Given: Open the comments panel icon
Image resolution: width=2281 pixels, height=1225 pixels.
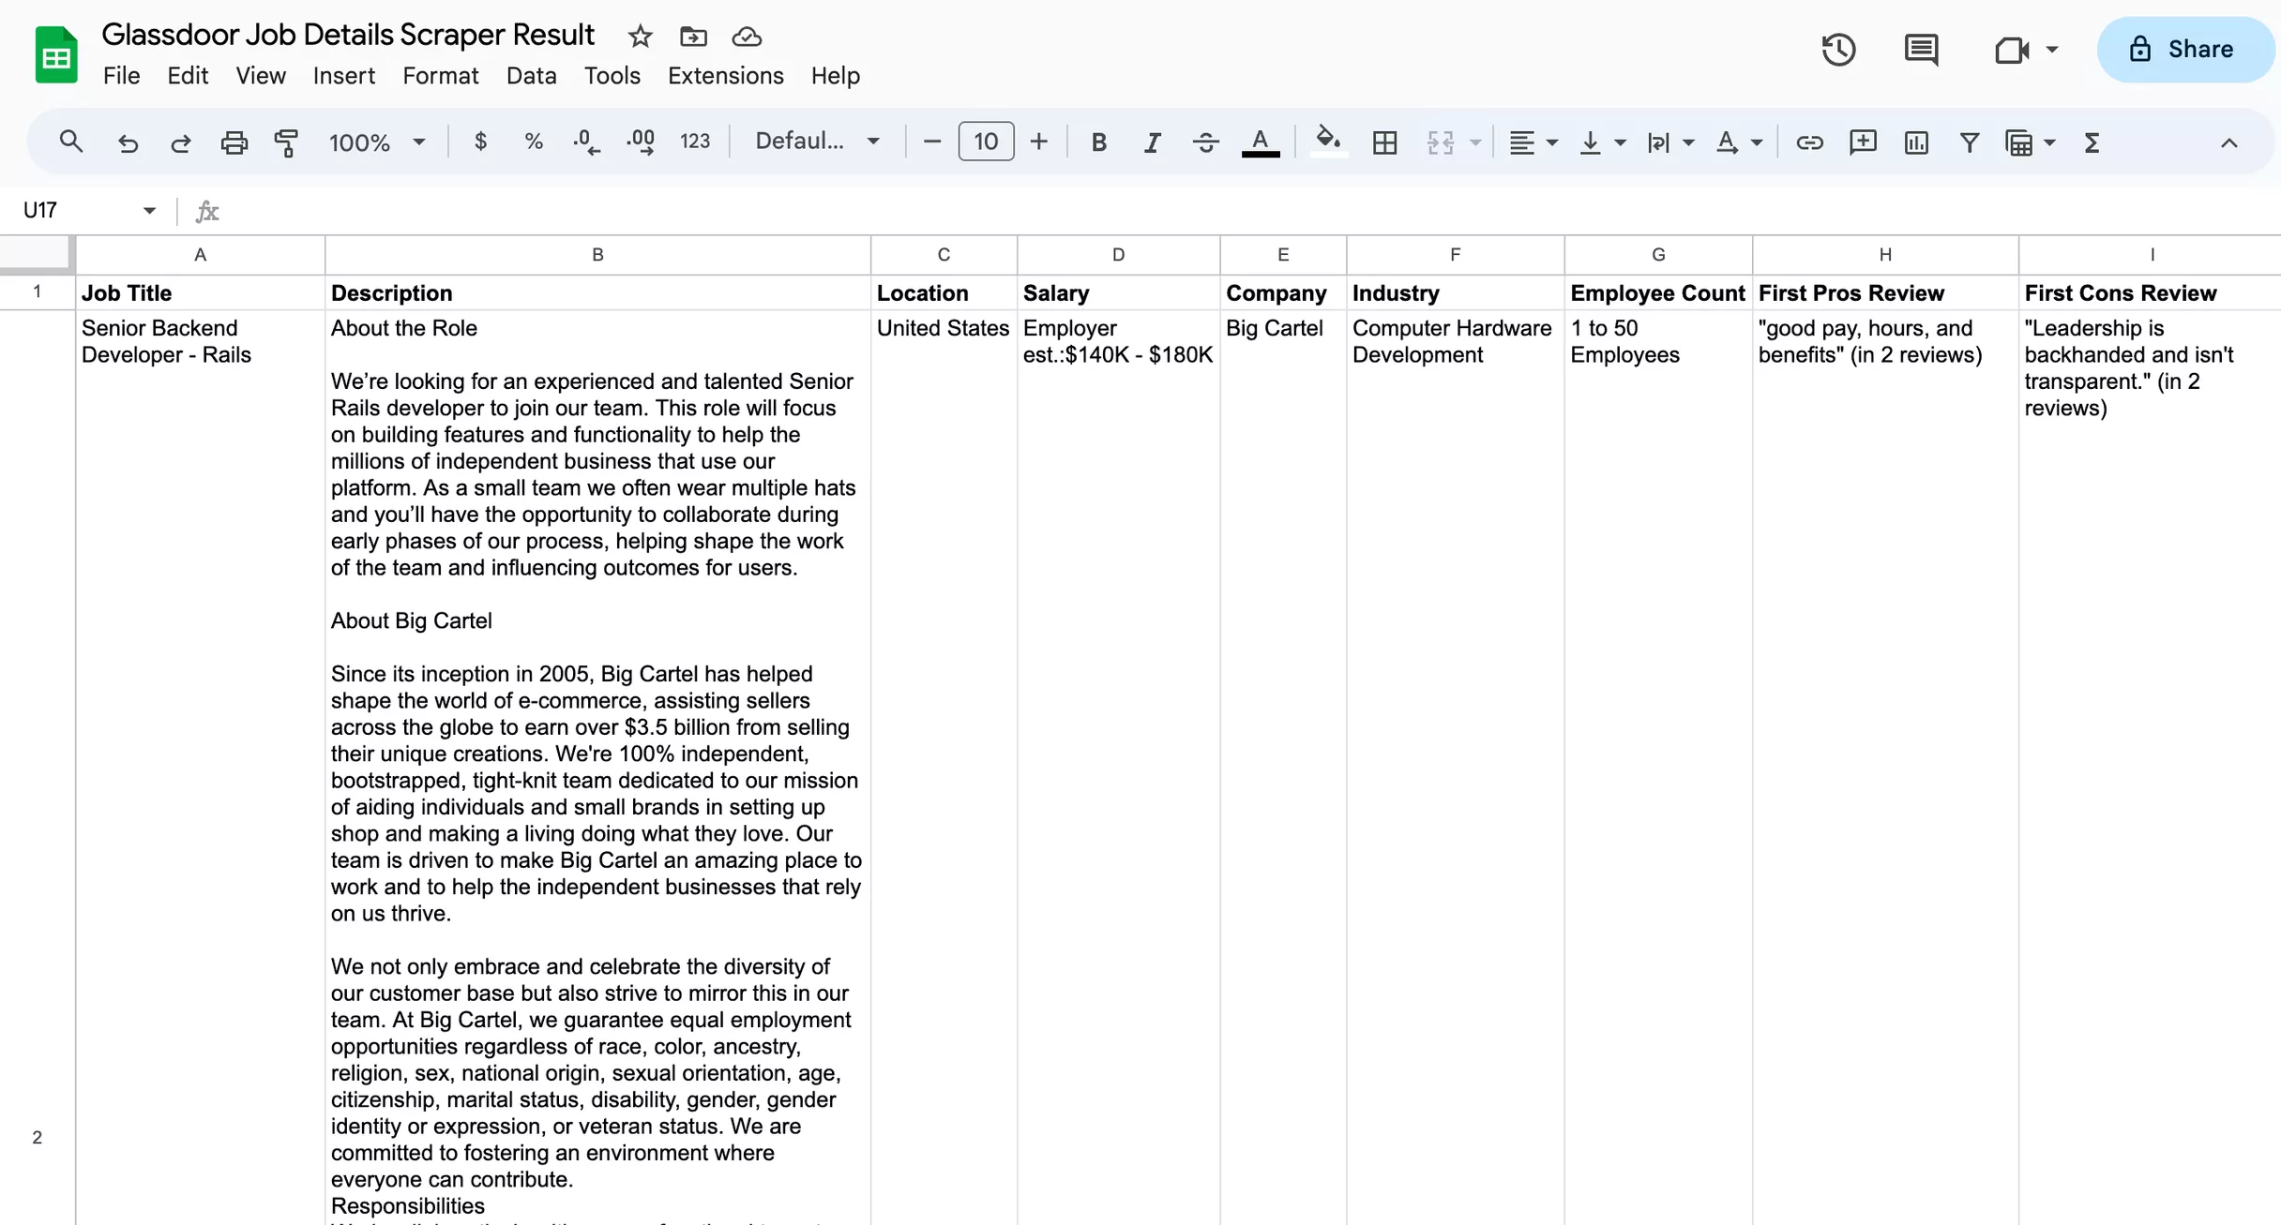Looking at the screenshot, I should click(1921, 50).
